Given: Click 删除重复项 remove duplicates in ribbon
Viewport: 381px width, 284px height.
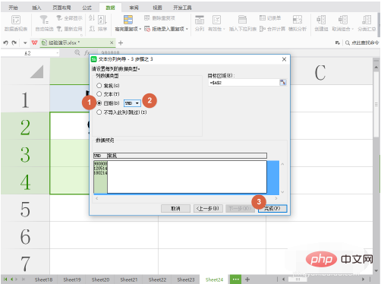Looking at the screenshot, I should click(x=159, y=18).
